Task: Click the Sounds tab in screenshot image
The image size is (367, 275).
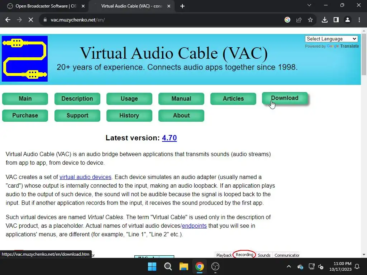Action: pos(264,255)
